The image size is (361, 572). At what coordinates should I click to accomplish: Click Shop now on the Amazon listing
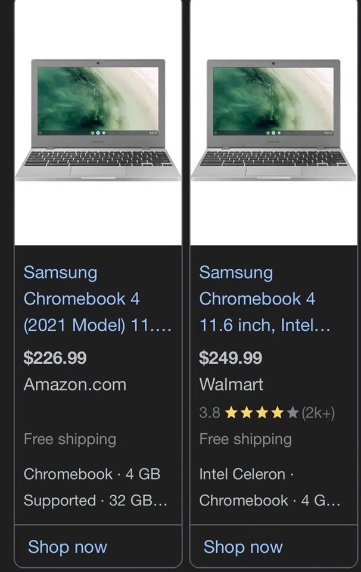67,546
